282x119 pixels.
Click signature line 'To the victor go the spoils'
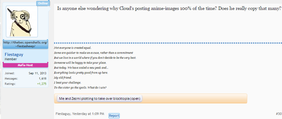[x=80, y=88]
